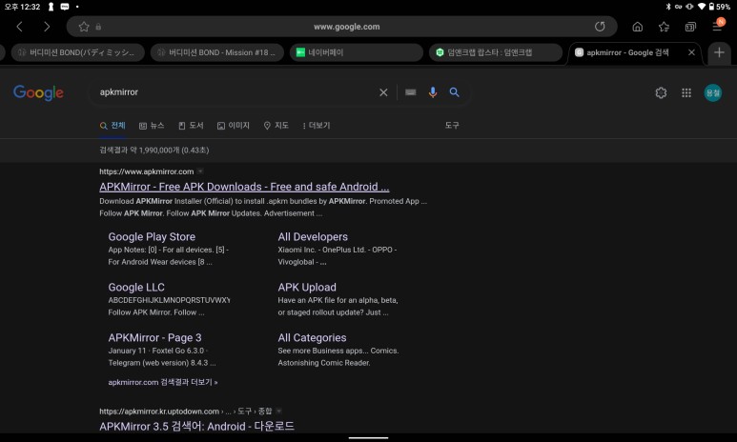Open the tab manager icon
This screenshot has height=442, width=737.
pyautogui.click(x=690, y=27)
